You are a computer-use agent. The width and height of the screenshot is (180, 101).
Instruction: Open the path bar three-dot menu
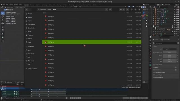(x=106, y=10)
